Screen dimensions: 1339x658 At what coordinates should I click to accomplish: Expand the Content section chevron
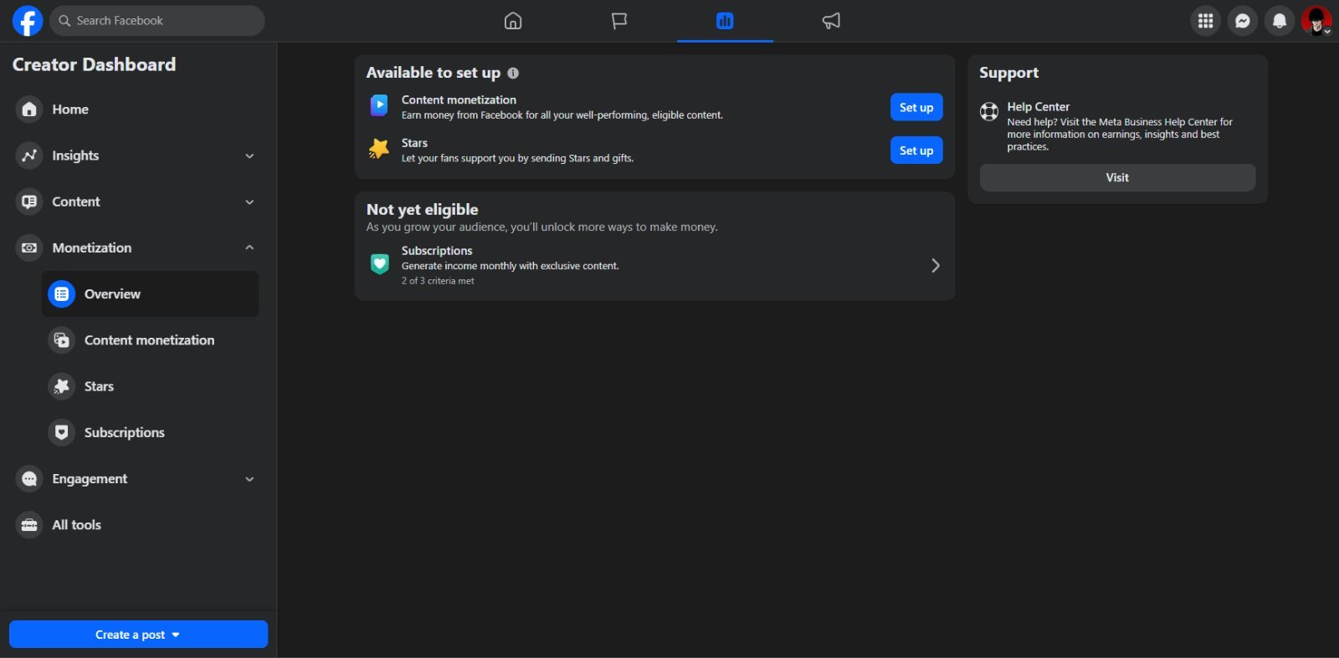click(x=249, y=201)
